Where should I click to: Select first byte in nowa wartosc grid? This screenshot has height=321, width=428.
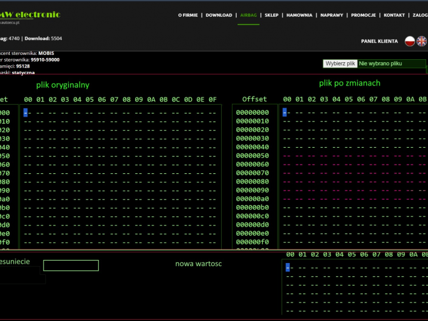(x=288, y=267)
